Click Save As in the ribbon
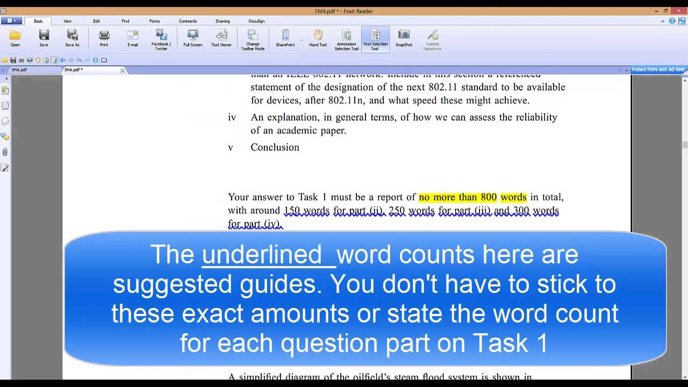Screen dimensions: 688x387 pyautogui.click(x=72, y=39)
